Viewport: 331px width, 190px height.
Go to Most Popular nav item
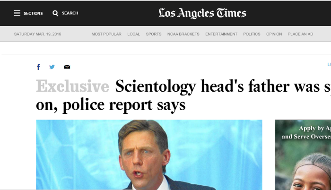pos(106,34)
